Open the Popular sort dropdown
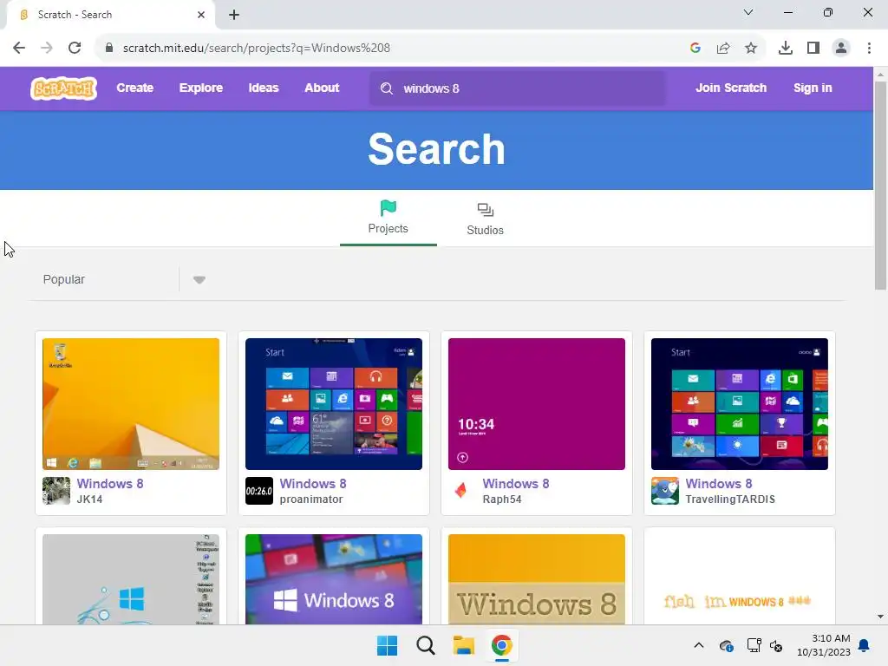Image resolution: width=888 pixels, height=666 pixels. coord(125,279)
